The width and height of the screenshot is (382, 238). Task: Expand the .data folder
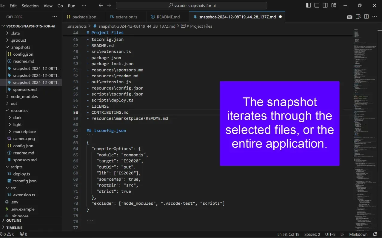pyautogui.click(x=15, y=33)
